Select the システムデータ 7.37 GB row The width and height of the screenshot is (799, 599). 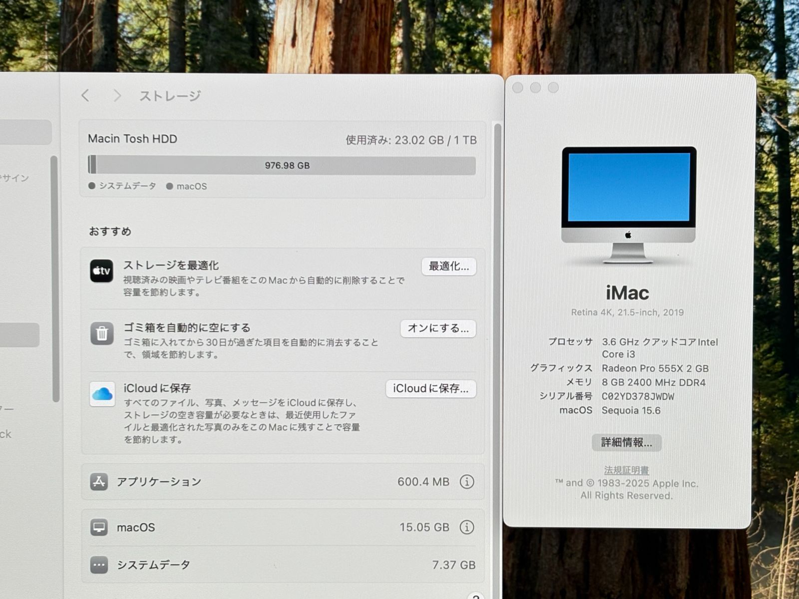coord(283,565)
